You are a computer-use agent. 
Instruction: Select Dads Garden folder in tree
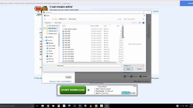[52, 28]
